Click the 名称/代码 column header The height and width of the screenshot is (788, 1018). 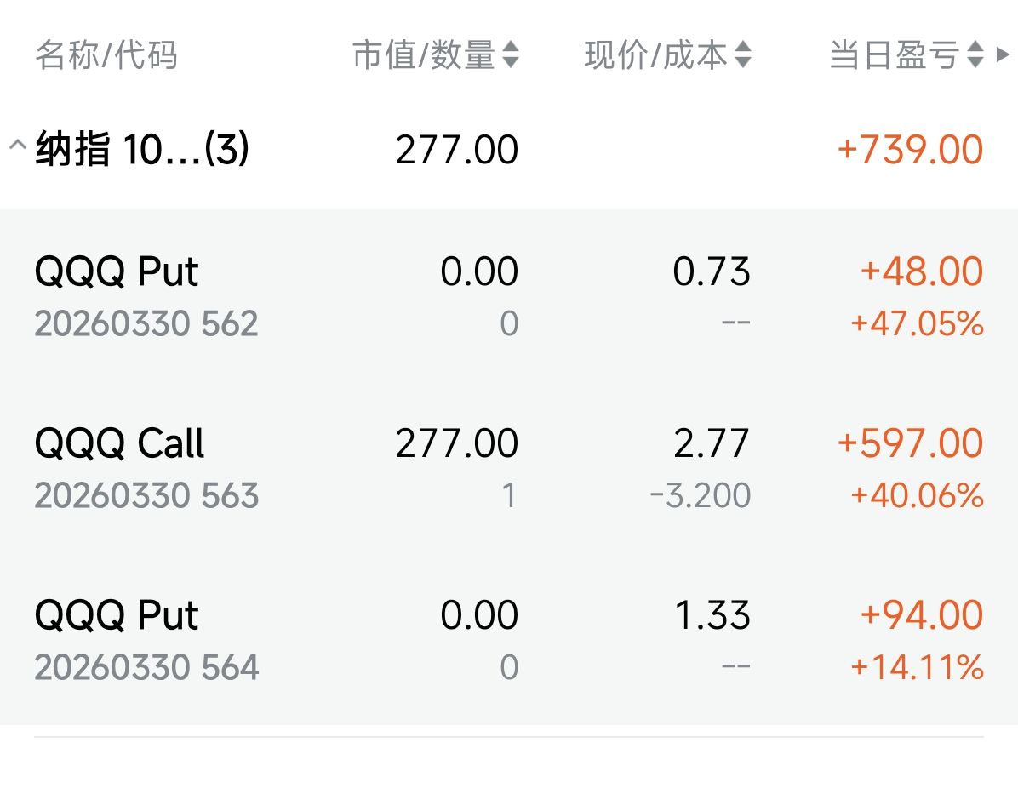[x=106, y=55]
